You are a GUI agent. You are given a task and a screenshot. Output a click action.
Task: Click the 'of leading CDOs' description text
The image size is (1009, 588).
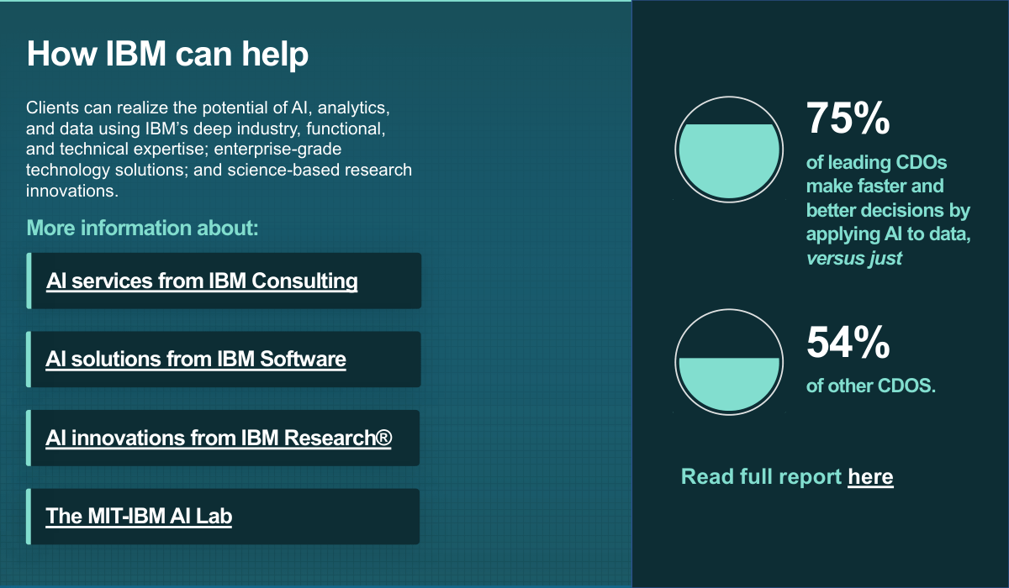pos(877,163)
